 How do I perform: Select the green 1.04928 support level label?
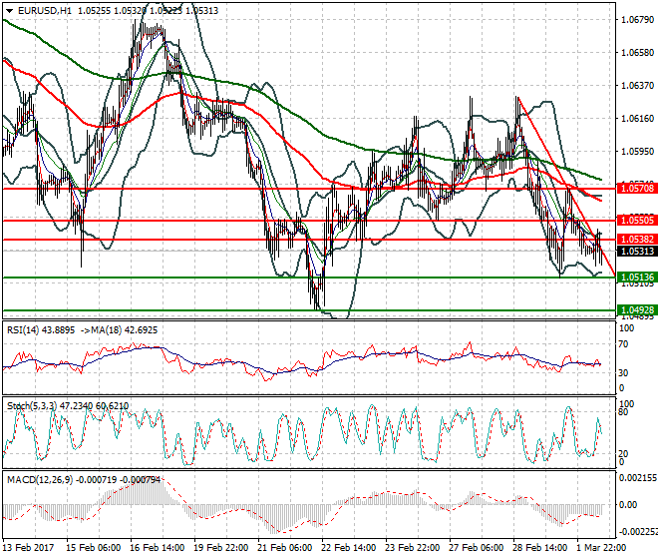[637, 310]
